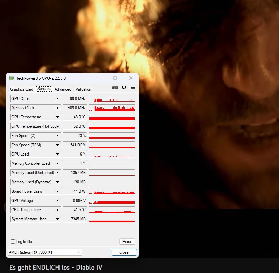Click the CPU Temperature history graph
279x273 pixels.
click(x=112, y=210)
